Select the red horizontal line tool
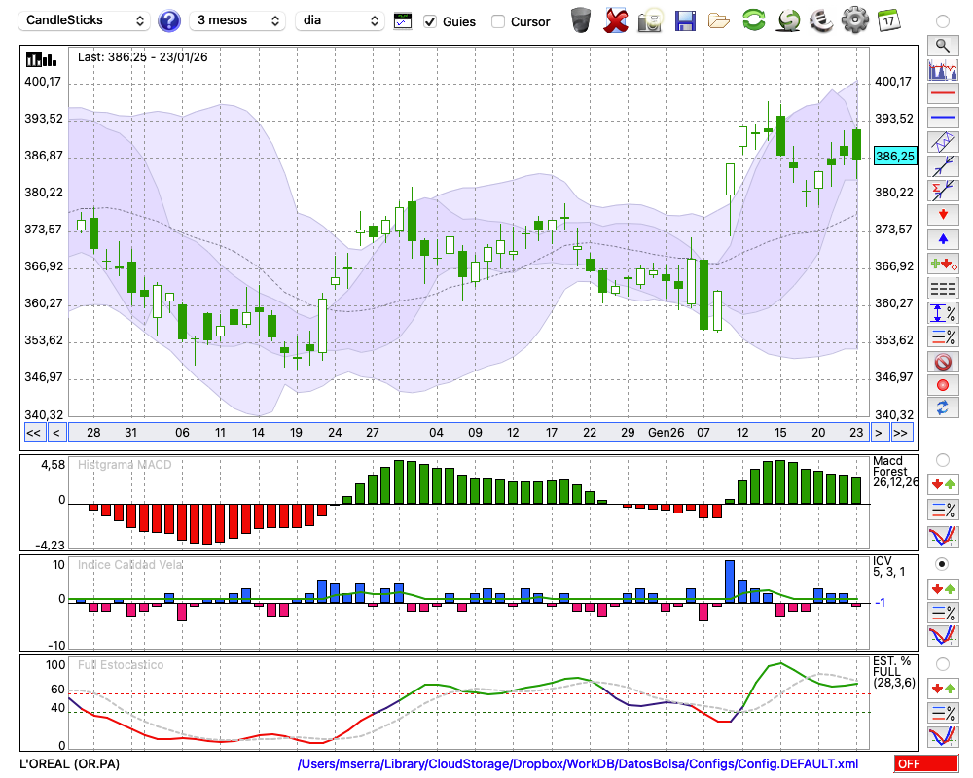The width and height of the screenshot is (973, 778). pos(942,94)
